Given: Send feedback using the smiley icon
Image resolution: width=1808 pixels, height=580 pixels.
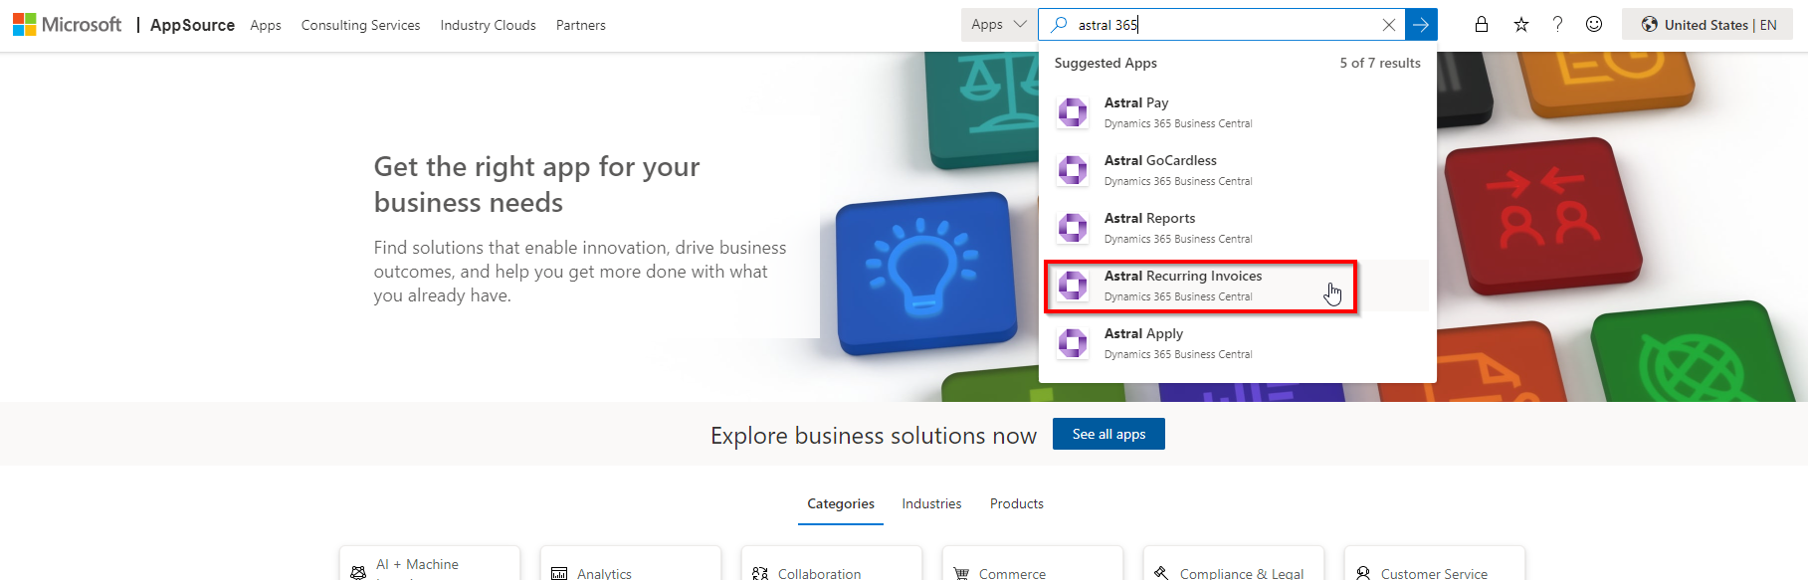Looking at the screenshot, I should tap(1594, 25).
